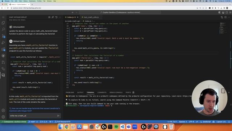Open Chrome from the dock
The width and height of the screenshot is (232, 131).
tap(67, 127)
